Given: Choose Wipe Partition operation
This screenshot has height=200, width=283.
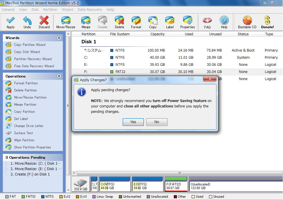Looking at the screenshot, I should [24, 140].
